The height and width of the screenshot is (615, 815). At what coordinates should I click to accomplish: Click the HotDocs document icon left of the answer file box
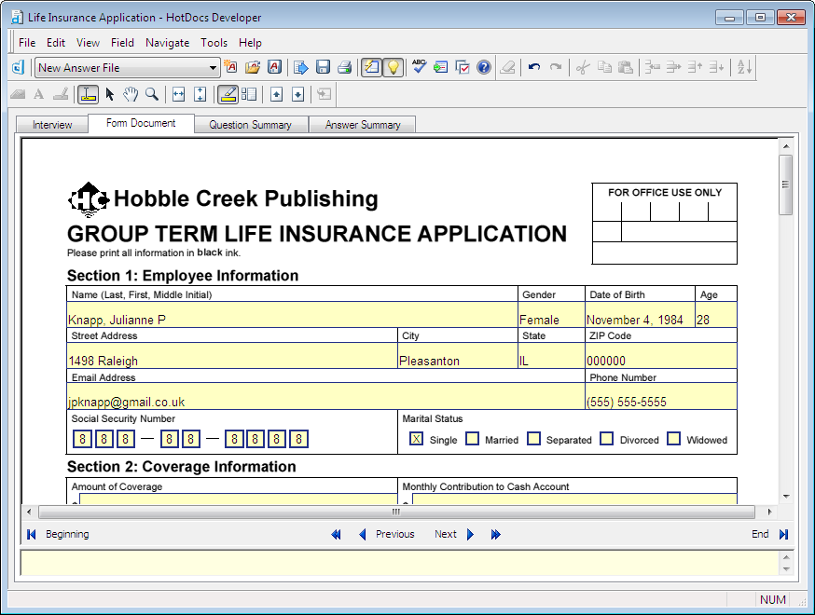(x=19, y=67)
